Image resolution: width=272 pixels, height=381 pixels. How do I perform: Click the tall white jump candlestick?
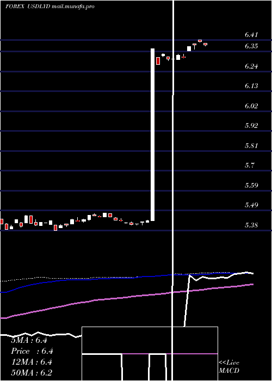click(x=152, y=134)
